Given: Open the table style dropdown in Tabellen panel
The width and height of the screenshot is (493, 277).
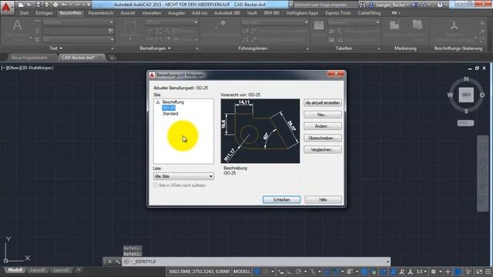Looking at the screenshot, I should tap(354, 22).
